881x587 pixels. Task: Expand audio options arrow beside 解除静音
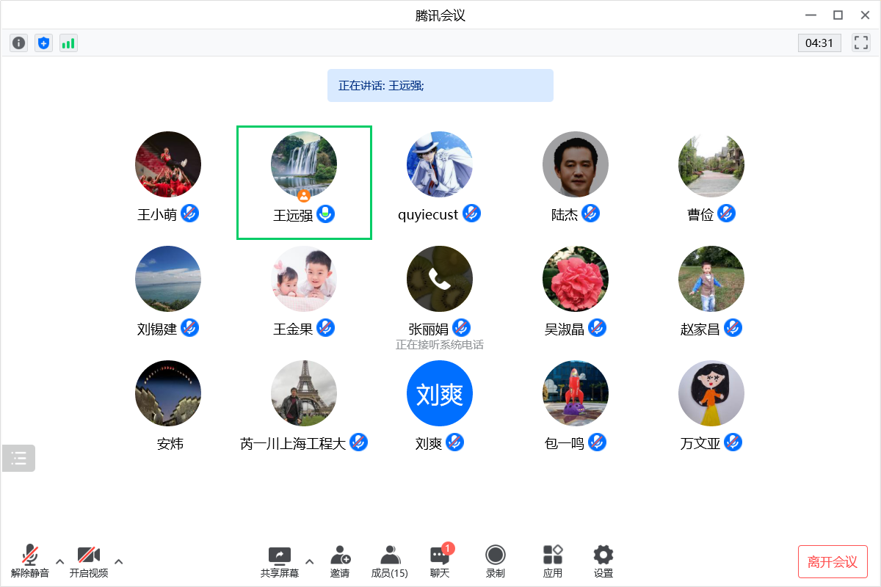tap(60, 562)
